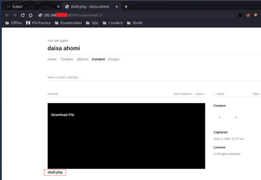Open the Albums navigation item
This screenshot has width=261, height=180.
pyautogui.click(x=82, y=59)
